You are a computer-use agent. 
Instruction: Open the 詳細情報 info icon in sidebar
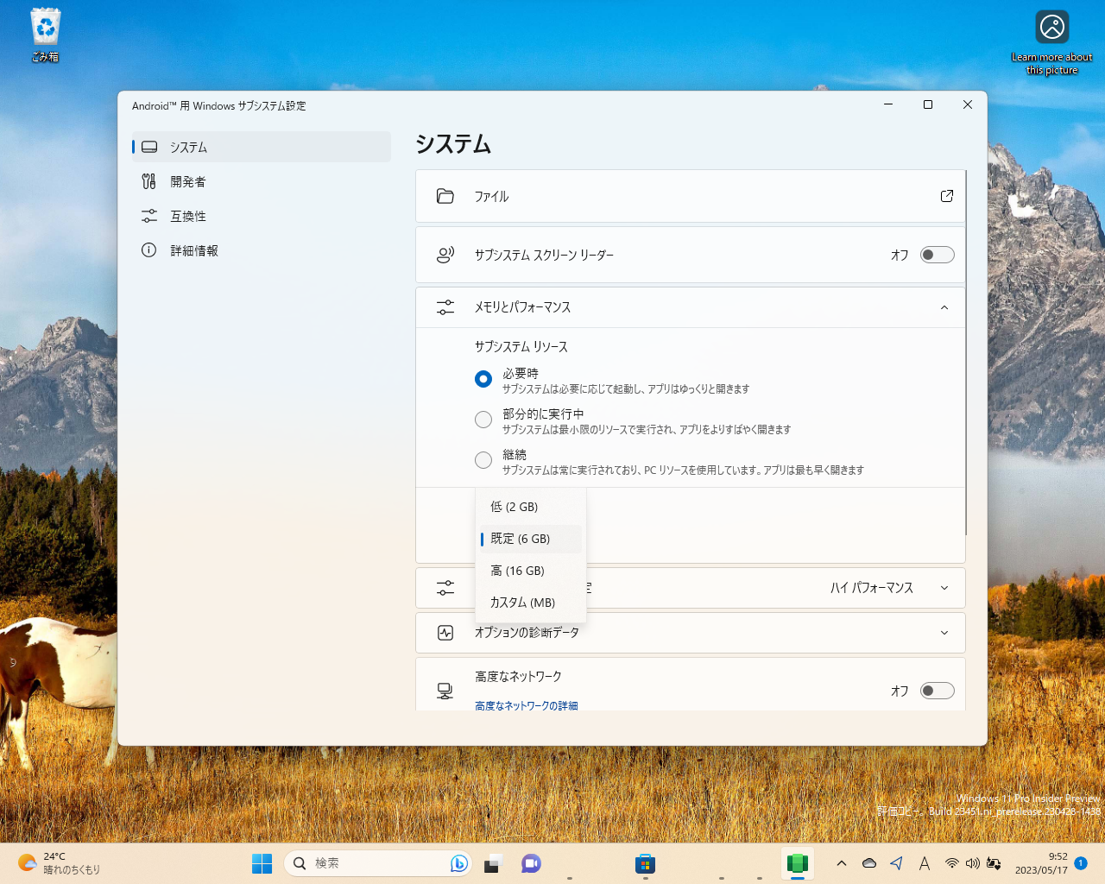click(x=149, y=250)
